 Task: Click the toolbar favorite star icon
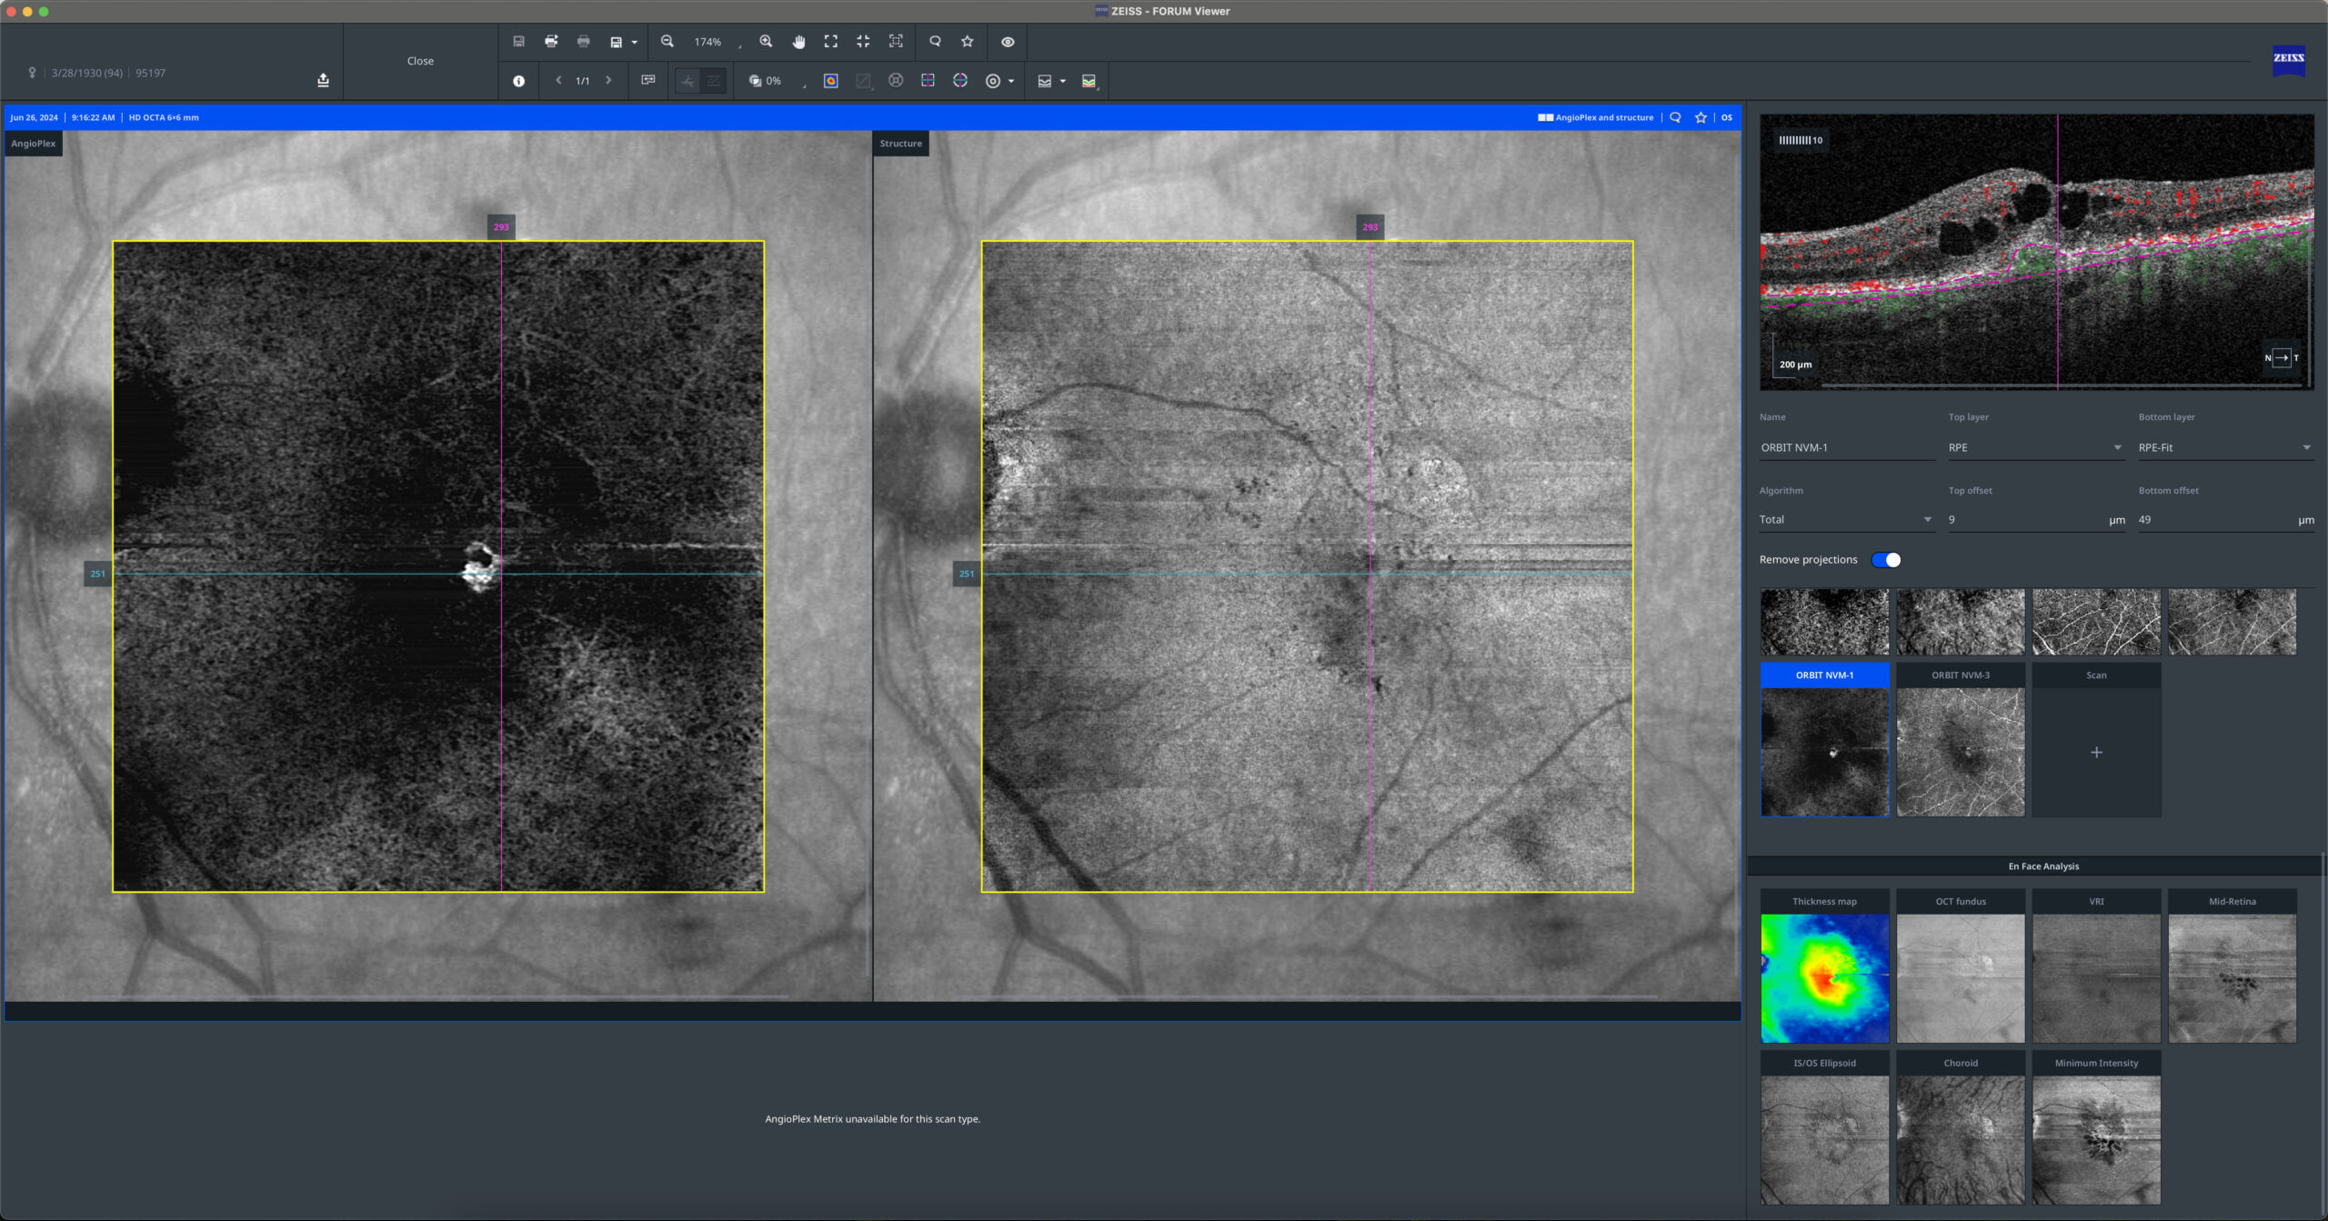968,42
